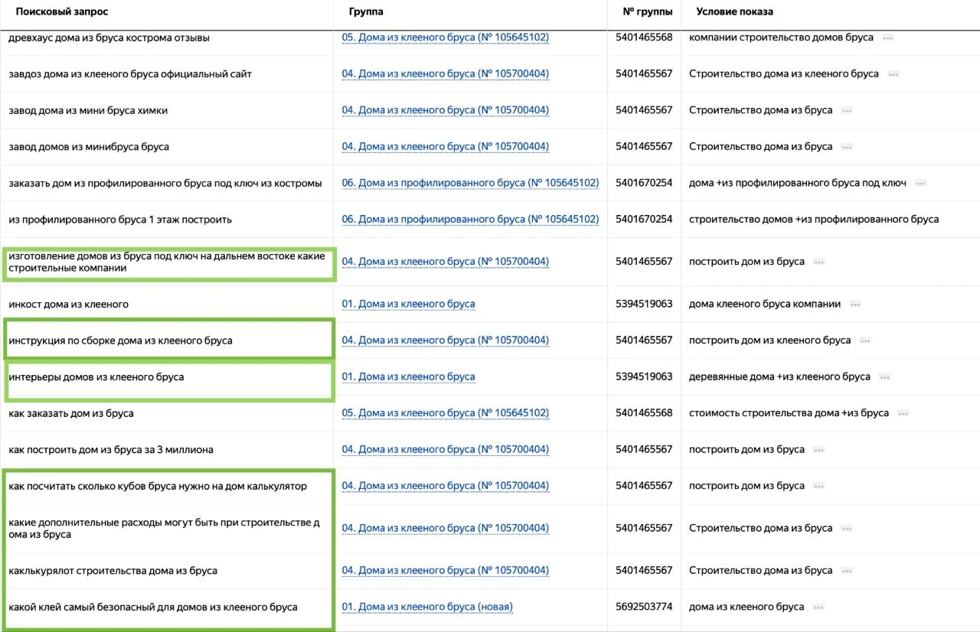Click Группа column header
Viewport: 980px width, 632px height.
tap(366, 12)
